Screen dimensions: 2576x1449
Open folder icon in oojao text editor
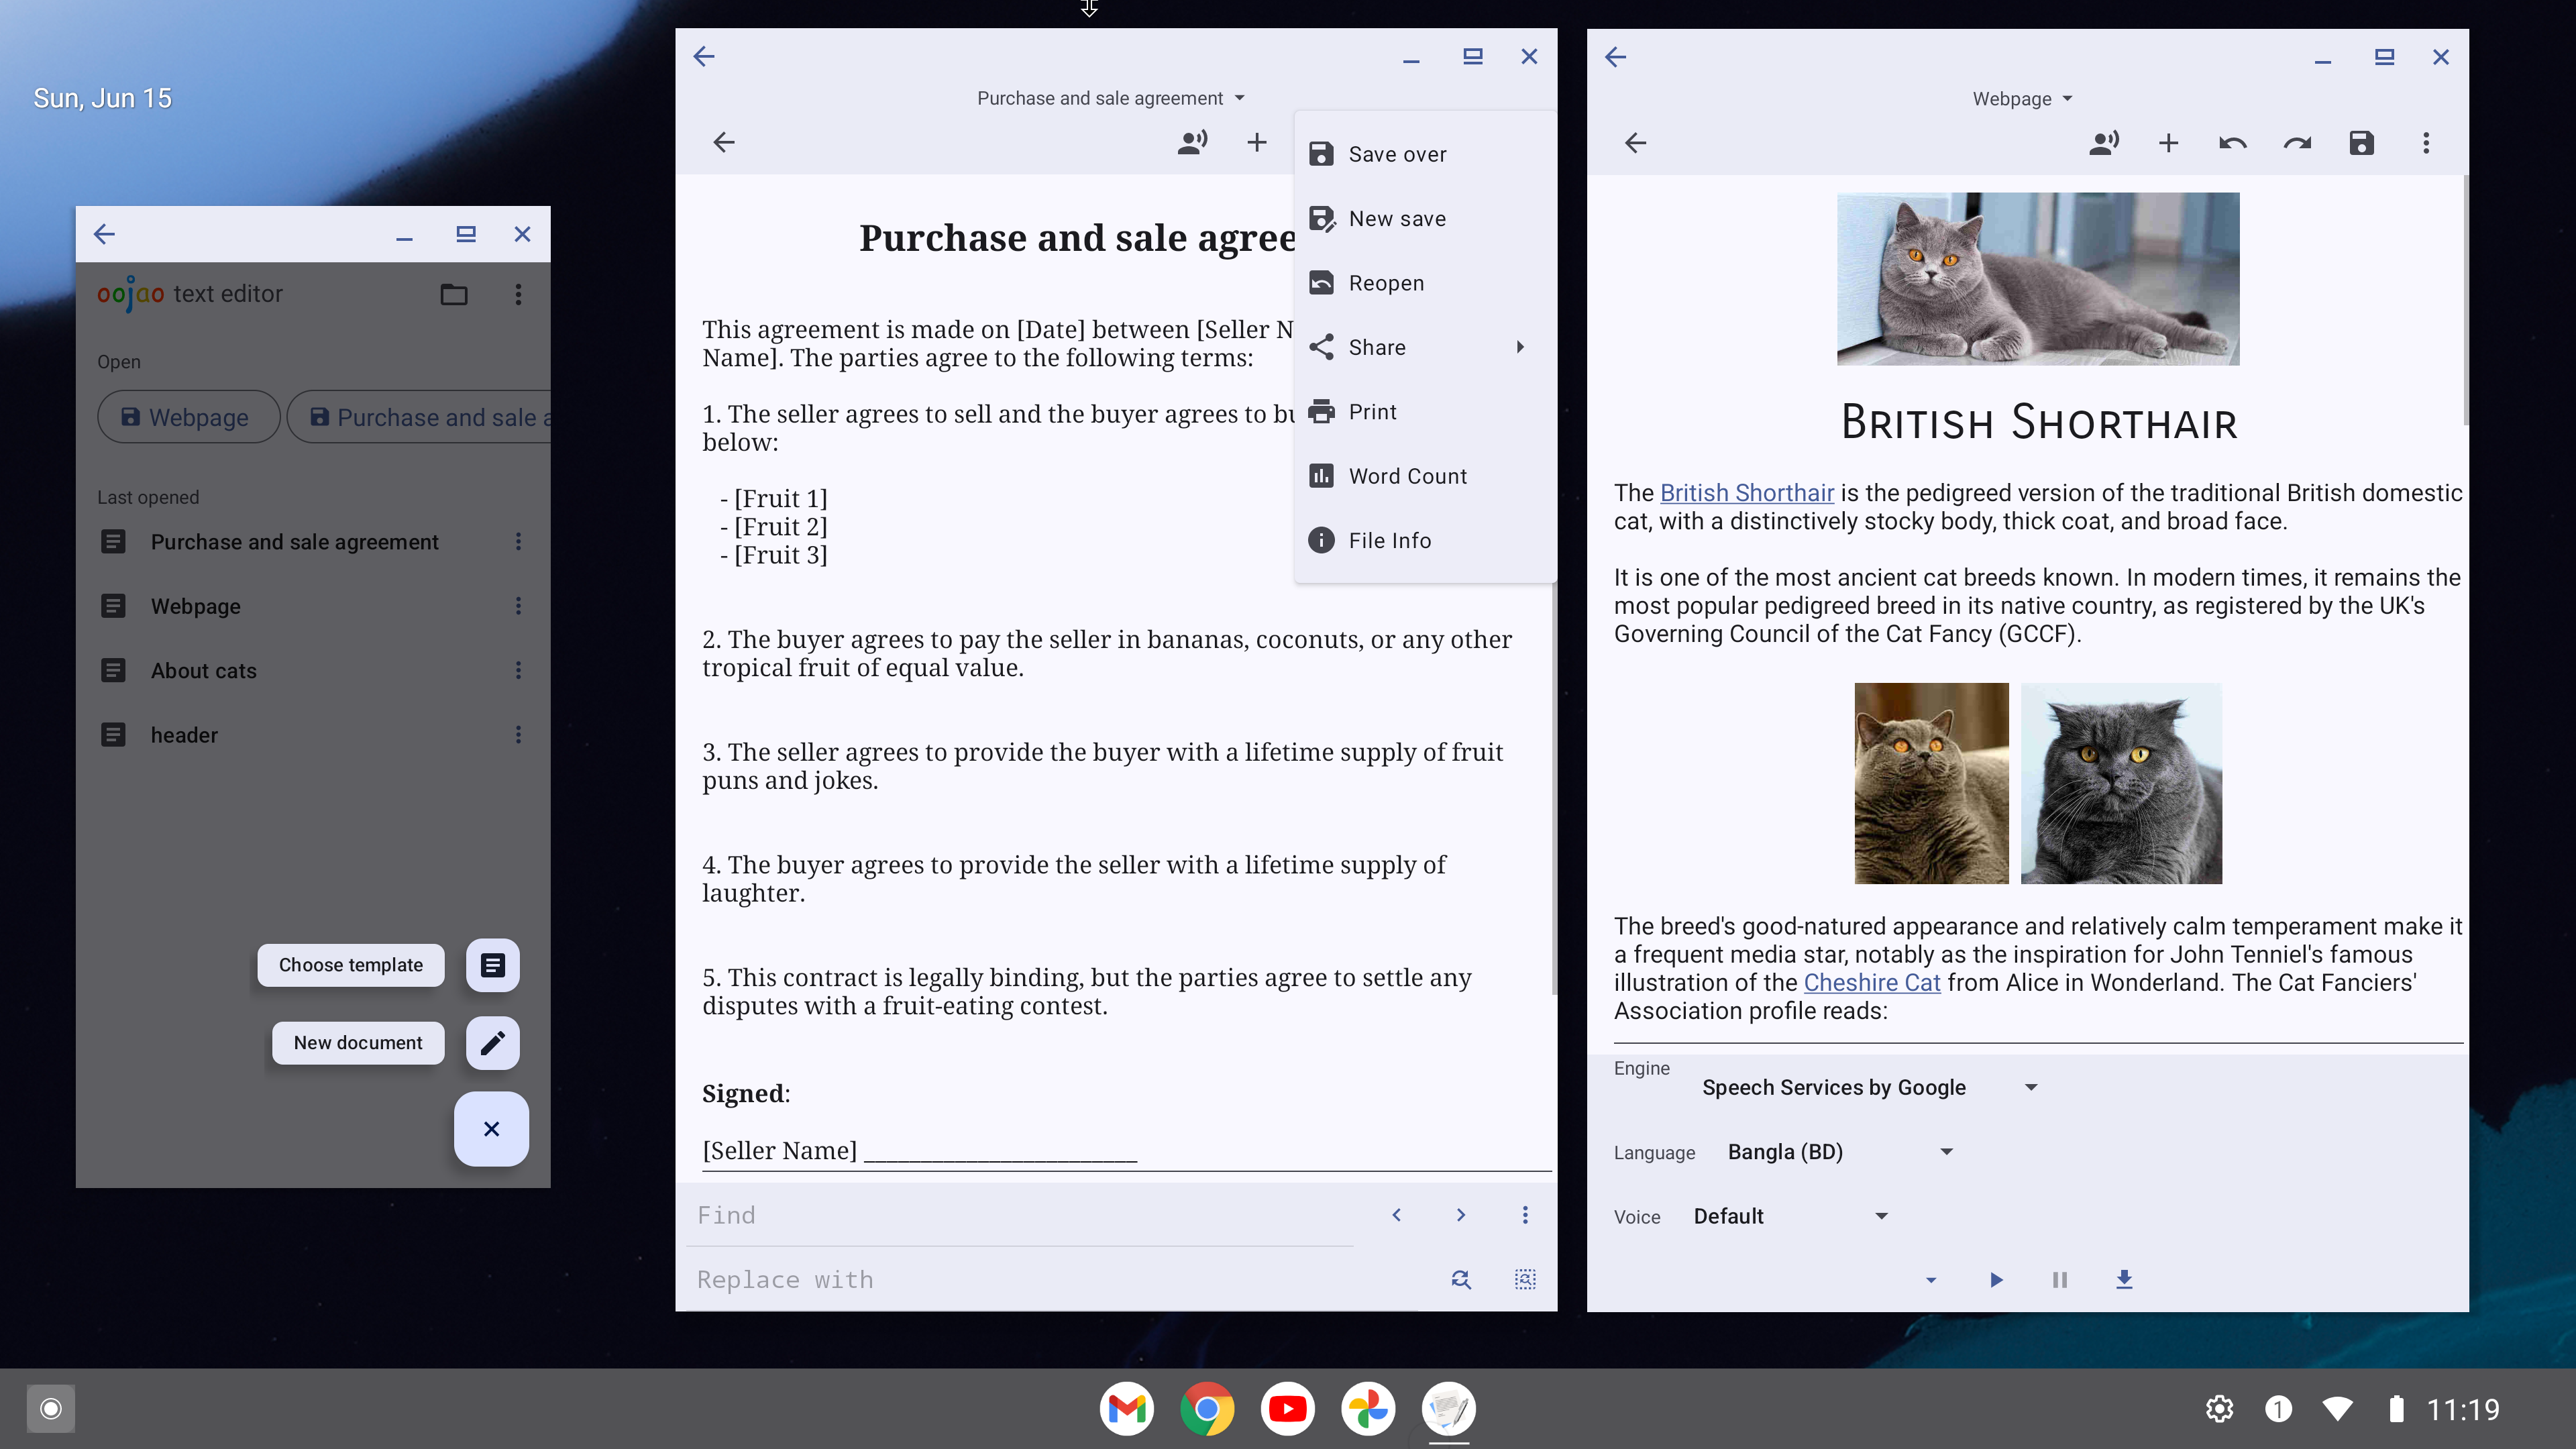point(454,294)
